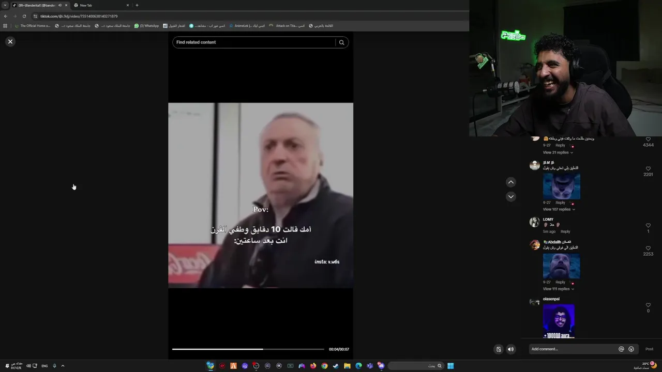Open The Official Home bookmark
Screen dimensions: 662x372
click(x=32, y=26)
